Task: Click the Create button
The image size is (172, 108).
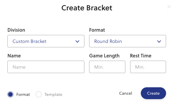Action: tap(153, 93)
